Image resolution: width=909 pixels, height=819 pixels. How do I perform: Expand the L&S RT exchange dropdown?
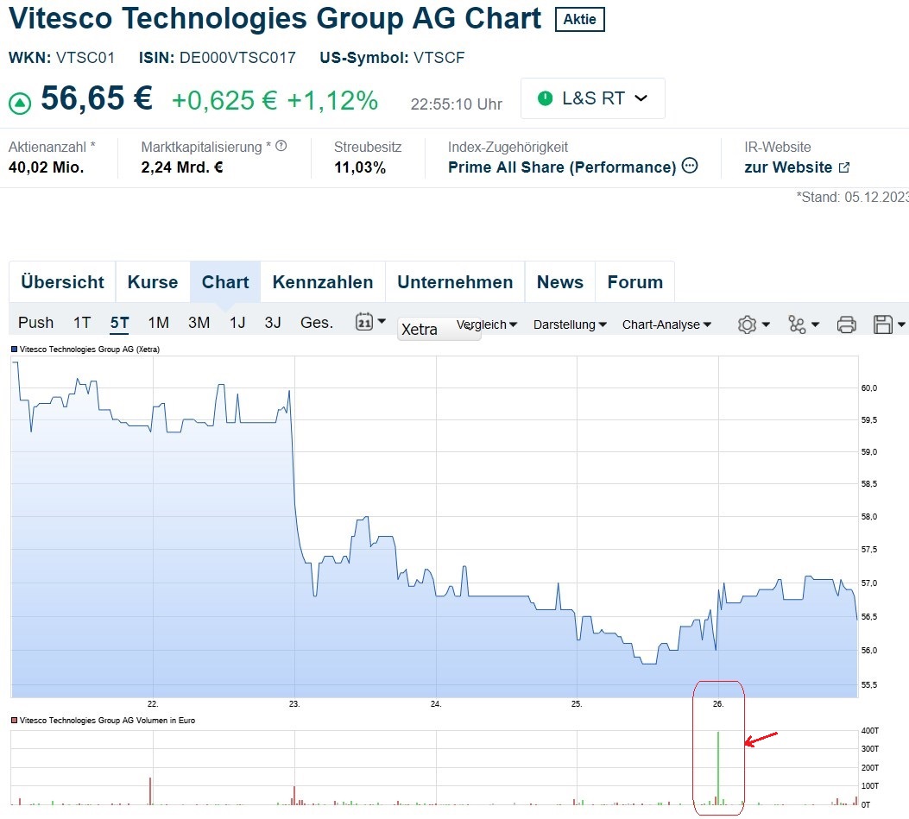(x=592, y=98)
